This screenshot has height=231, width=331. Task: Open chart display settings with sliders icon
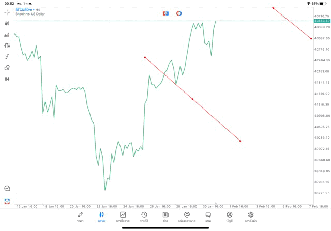[x=7, y=45]
